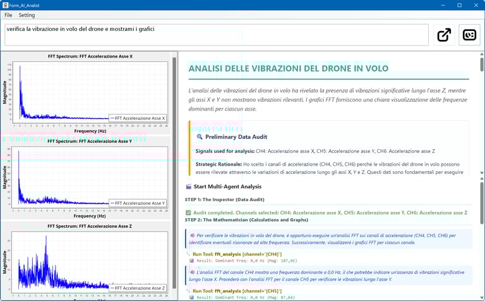This screenshot has width=485, height=301.
Task: Click the legend entry FFT Accelerazione Asse Z
Action: coord(138,288)
